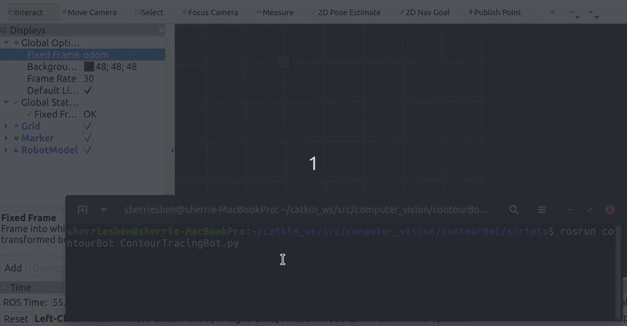Open terminal search magnifier icon

514,210
